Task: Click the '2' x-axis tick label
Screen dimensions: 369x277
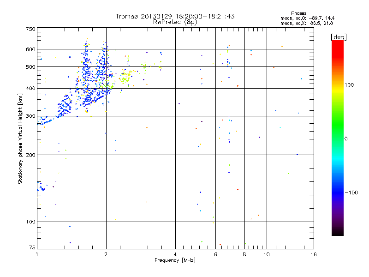Action: coord(106,254)
